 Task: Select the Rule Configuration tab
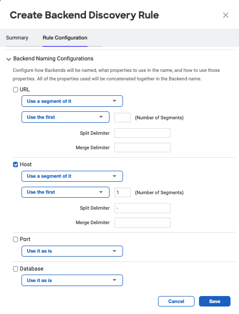[65, 37]
